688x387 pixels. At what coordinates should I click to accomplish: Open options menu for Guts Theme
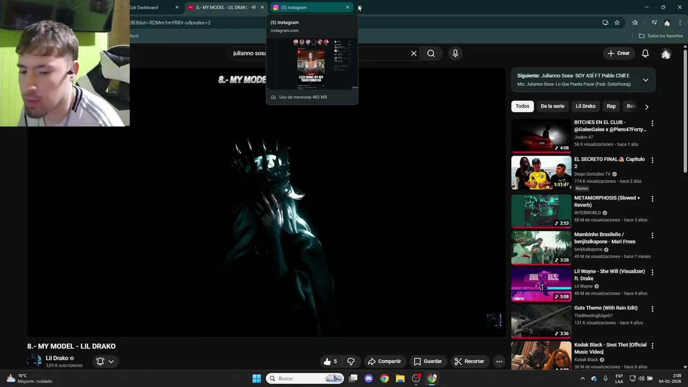click(653, 309)
